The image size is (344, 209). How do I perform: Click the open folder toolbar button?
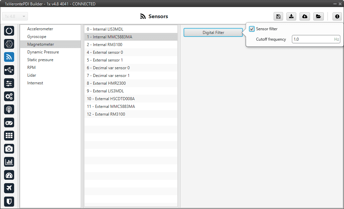point(318,16)
